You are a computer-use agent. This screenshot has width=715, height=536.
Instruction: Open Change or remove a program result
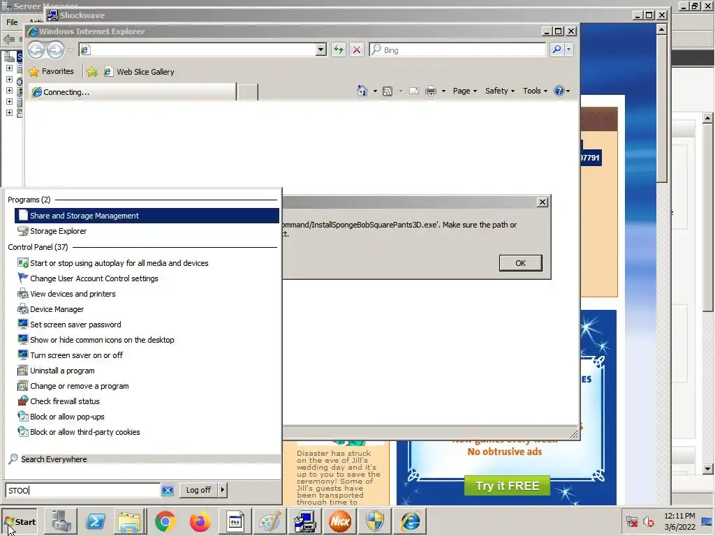147,386
